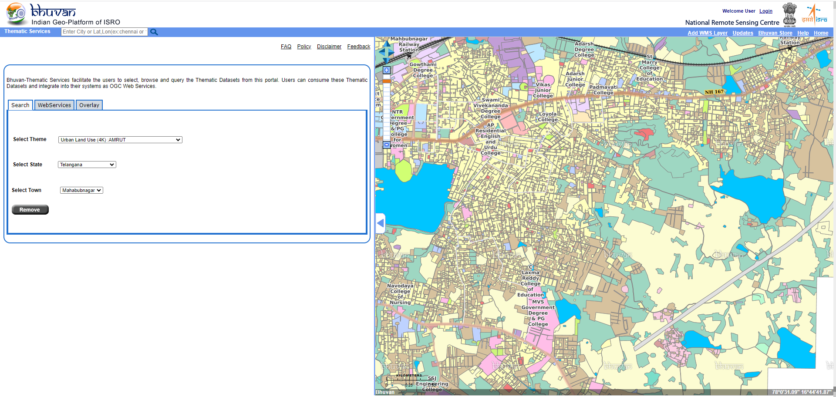Open the Disclaimer link
Screen dimensions: 836x397
[x=329, y=47]
